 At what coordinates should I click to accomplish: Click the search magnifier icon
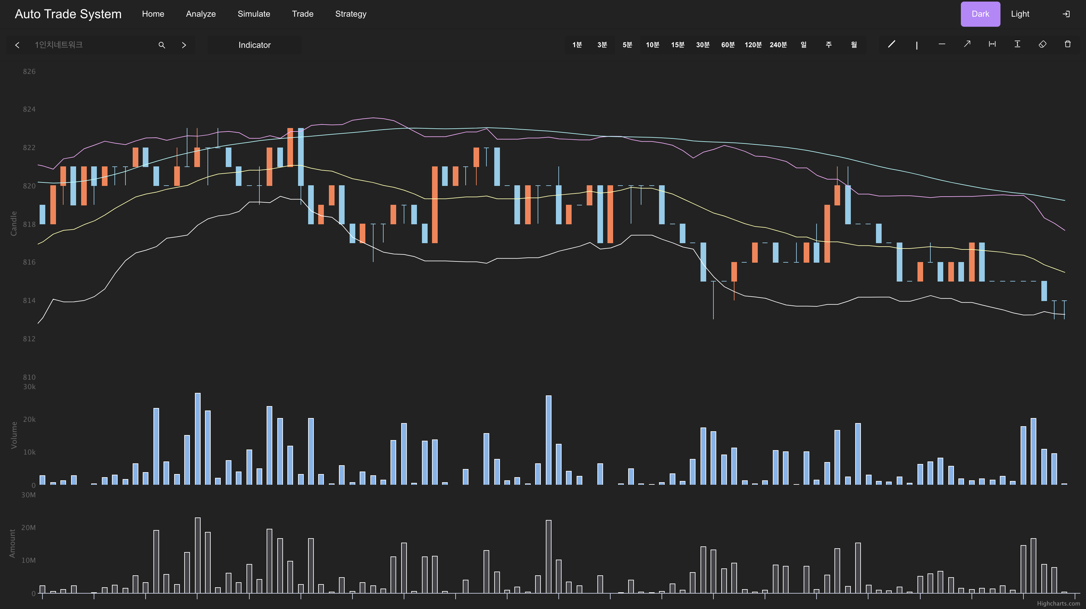162,45
